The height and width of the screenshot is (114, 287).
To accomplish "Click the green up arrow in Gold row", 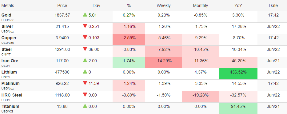I will tap(85, 15).
